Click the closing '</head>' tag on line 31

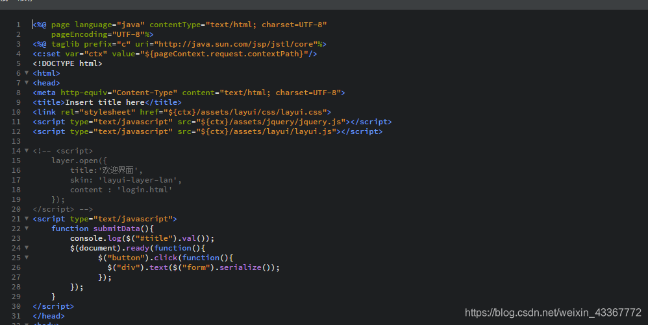click(x=49, y=316)
